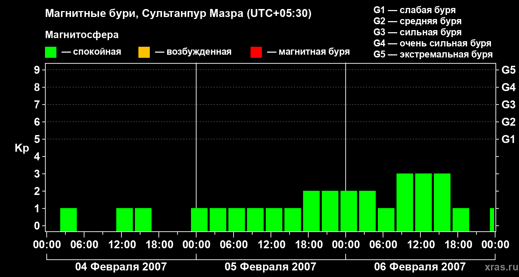Select the 'G1 — слабая буря' legend line
Screen dimensions: 519x277
click(x=415, y=10)
